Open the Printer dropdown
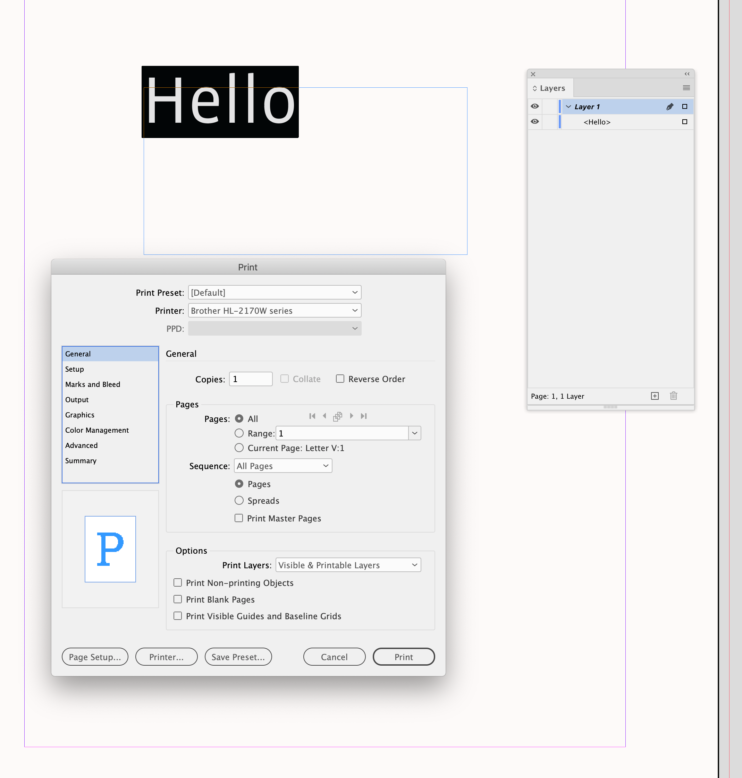742x778 pixels. click(x=275, y=311)
